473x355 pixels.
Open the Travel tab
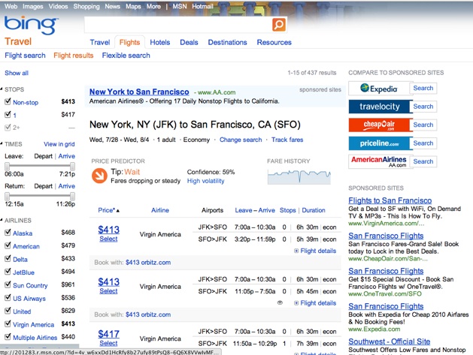coord(100,43)
